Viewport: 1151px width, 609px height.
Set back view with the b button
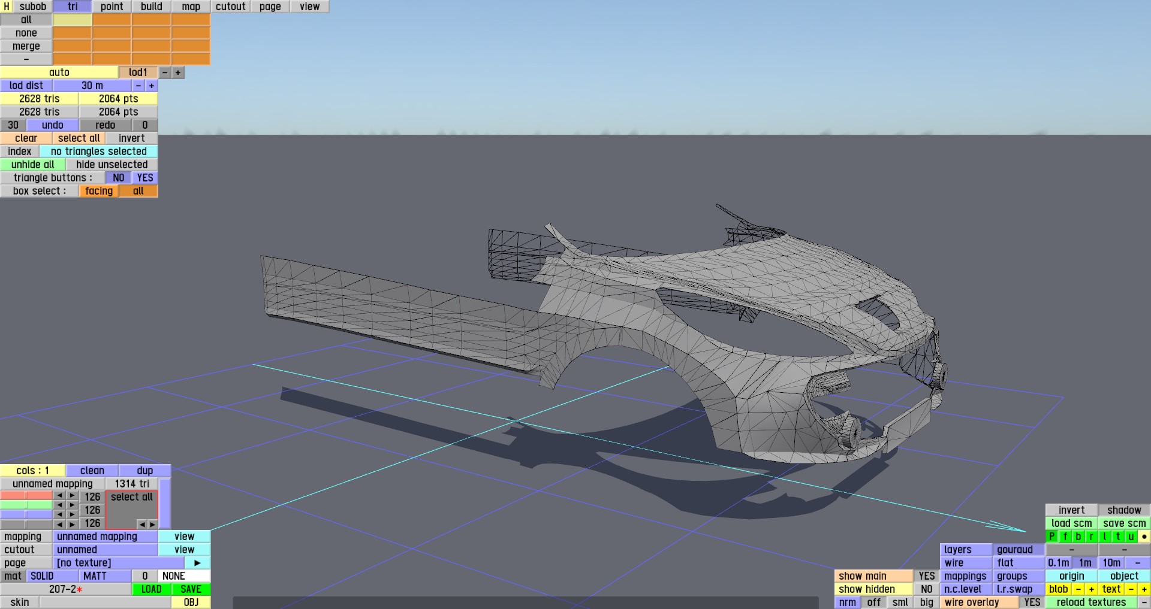pyautogui.click(x=1078, y=537)
